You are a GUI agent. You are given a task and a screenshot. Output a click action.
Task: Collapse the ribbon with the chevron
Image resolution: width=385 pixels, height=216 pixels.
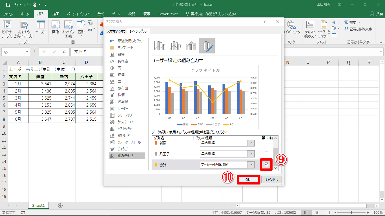381,42
